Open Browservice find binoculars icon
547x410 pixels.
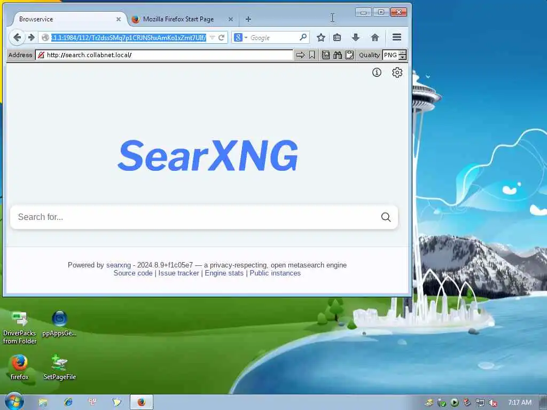coord(338,55)
